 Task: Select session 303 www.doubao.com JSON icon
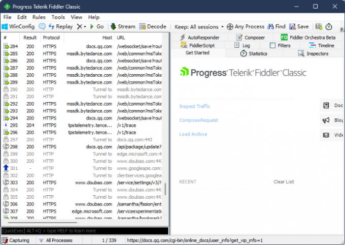6,182
